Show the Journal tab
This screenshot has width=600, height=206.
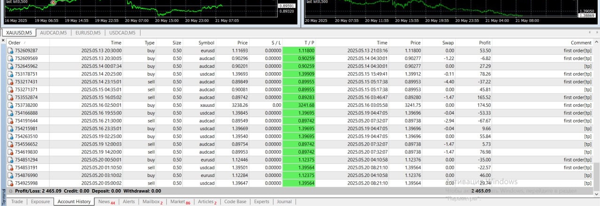pyautogui.click(x=284, y=202)
